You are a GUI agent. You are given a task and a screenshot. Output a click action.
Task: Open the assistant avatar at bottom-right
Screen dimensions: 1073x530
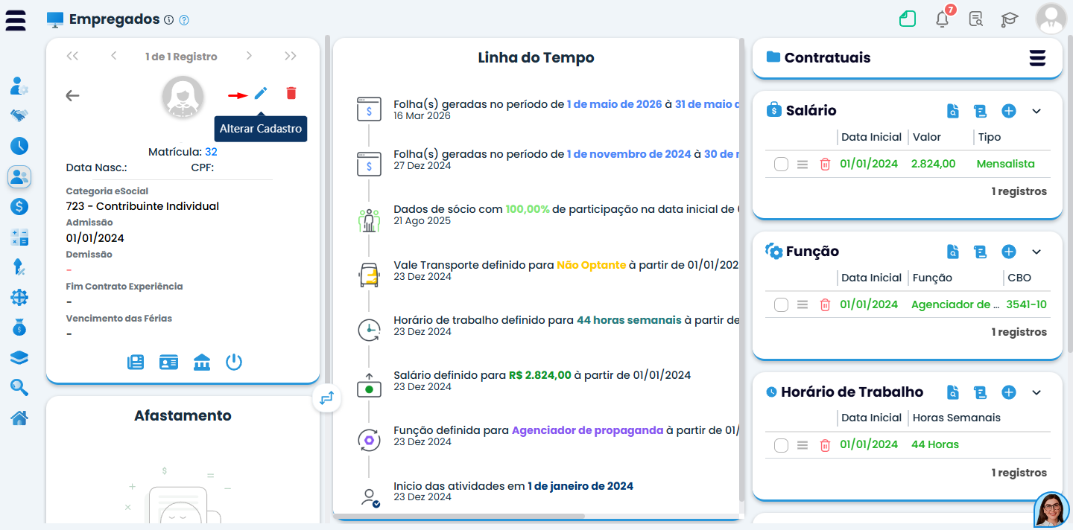(1051, 510)
